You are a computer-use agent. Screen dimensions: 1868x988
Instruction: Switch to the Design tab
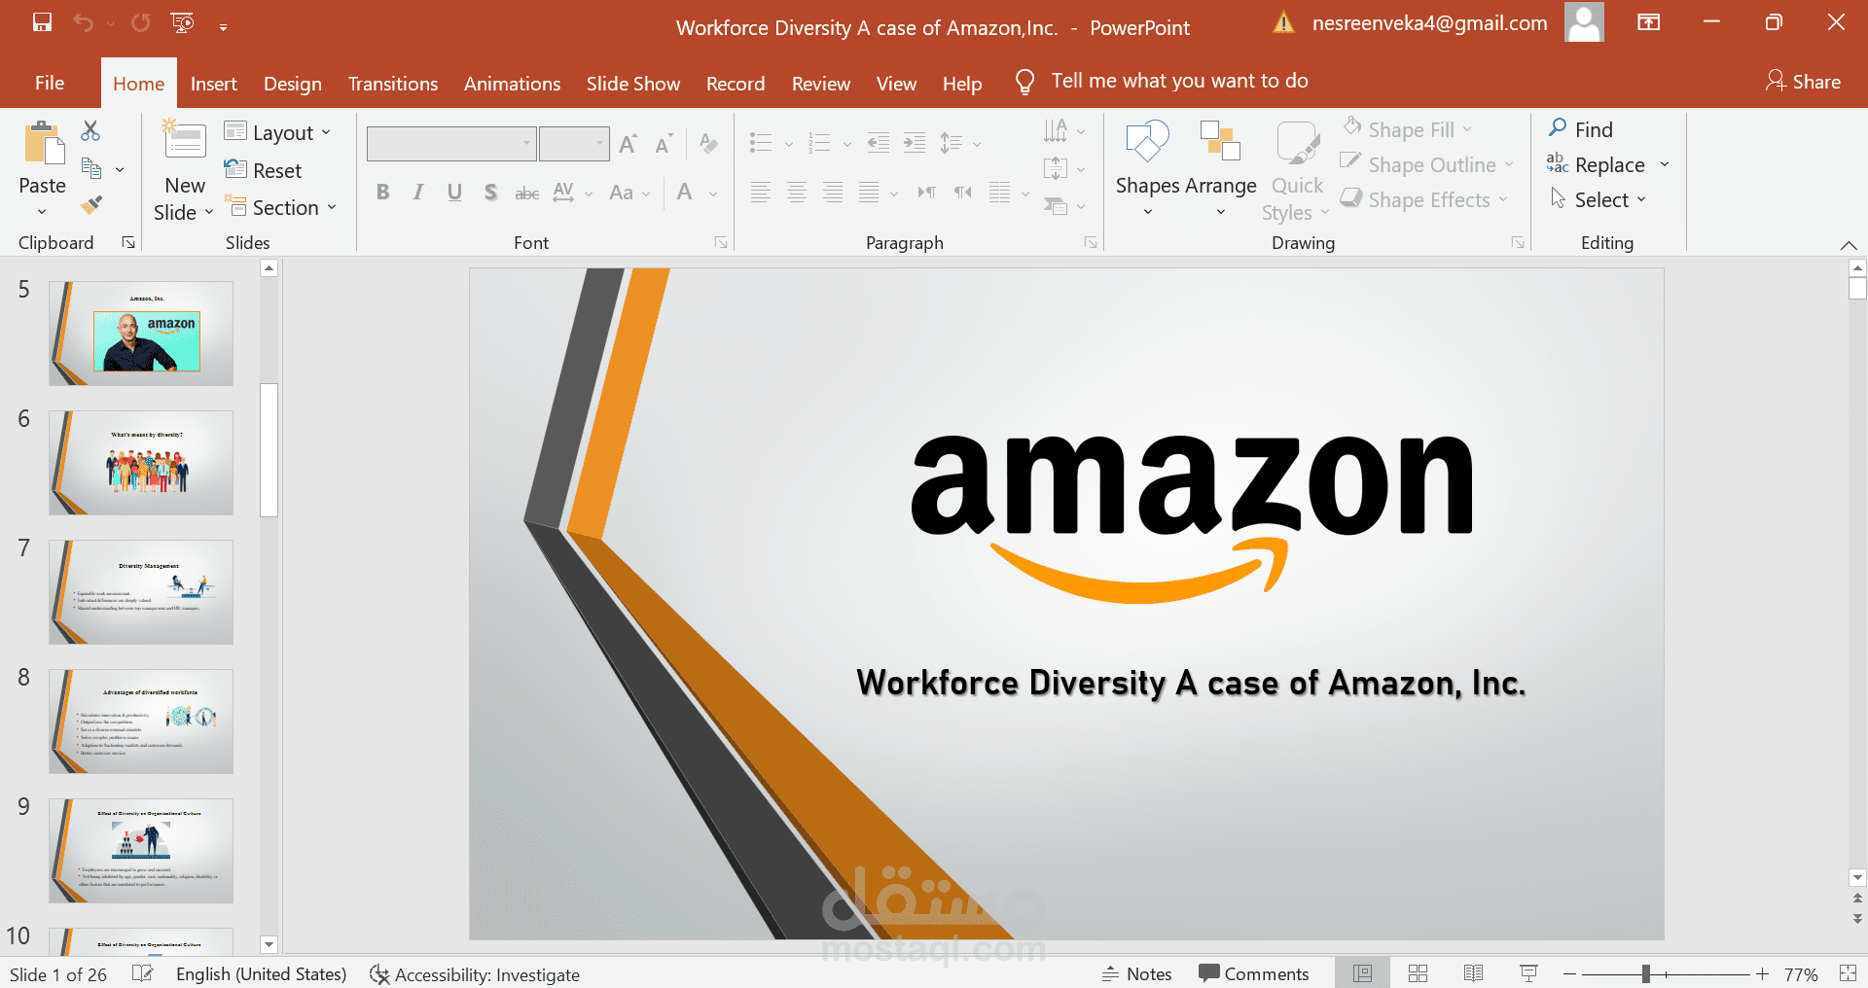(x=293, y=84)
